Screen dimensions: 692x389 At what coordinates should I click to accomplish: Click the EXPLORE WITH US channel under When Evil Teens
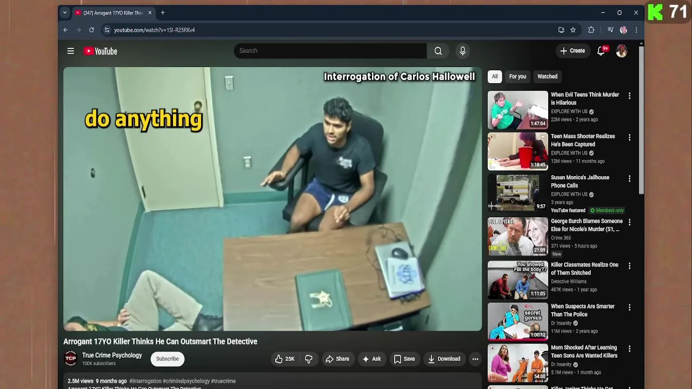569,111
